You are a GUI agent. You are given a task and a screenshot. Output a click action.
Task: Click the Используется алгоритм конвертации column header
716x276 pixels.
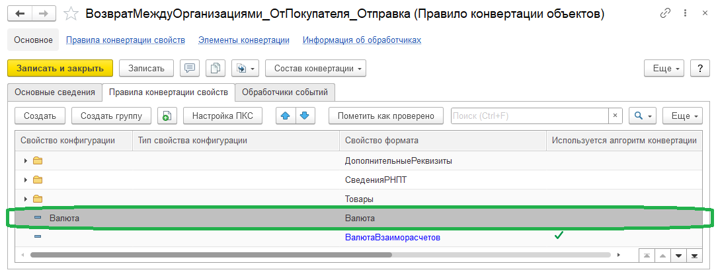coord(623,141)
